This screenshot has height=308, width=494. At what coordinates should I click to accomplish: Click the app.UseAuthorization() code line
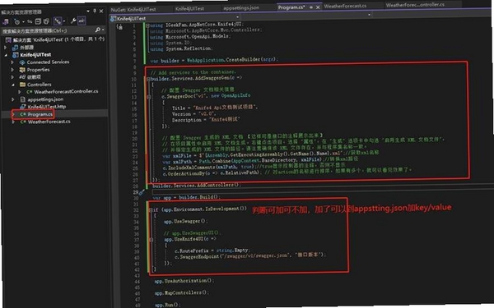(x=184, y=281)
